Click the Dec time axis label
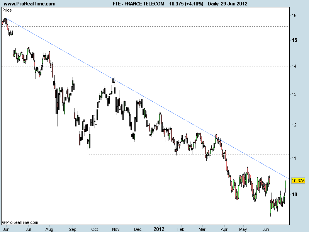 point(138,229)
